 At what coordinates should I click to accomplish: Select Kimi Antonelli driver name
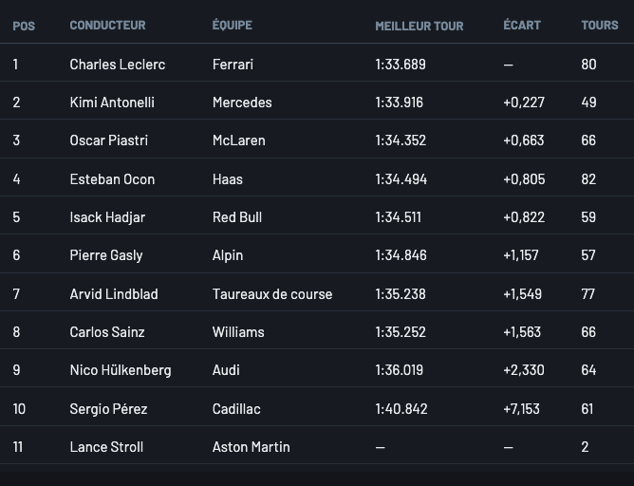click(x=112, y=103)
